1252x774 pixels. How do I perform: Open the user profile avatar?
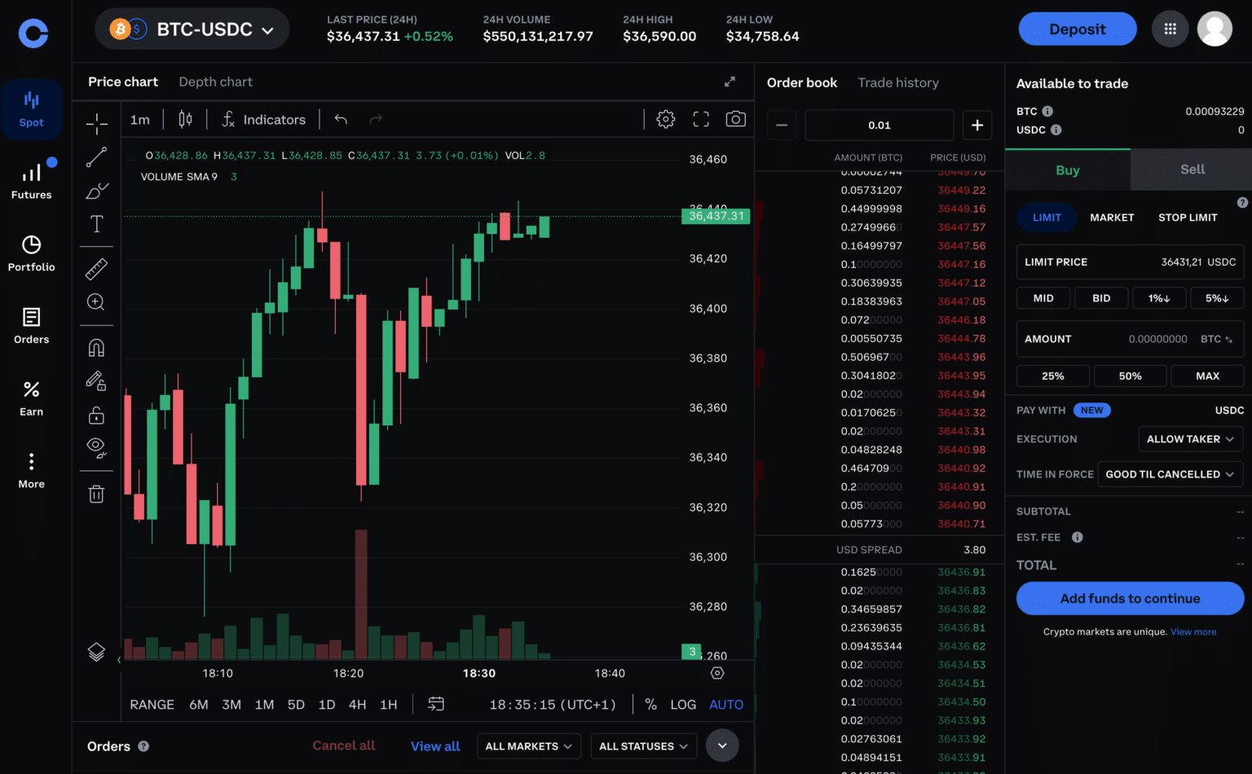coord(1215,29)
